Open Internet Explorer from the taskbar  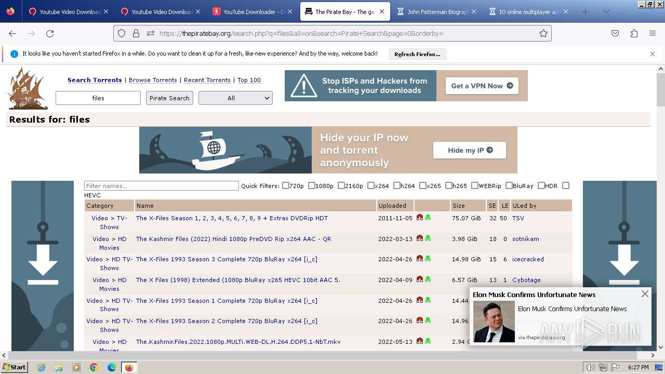41,367
